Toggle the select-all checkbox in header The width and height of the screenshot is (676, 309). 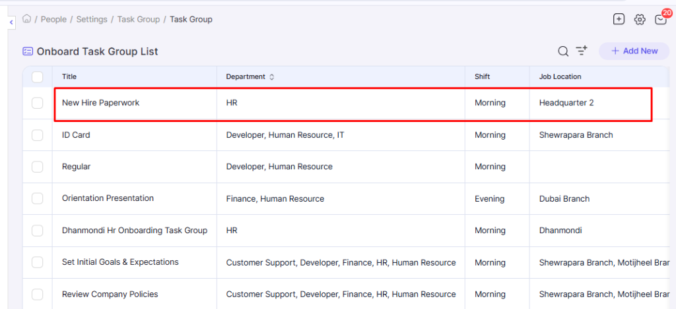pos(38,77)
